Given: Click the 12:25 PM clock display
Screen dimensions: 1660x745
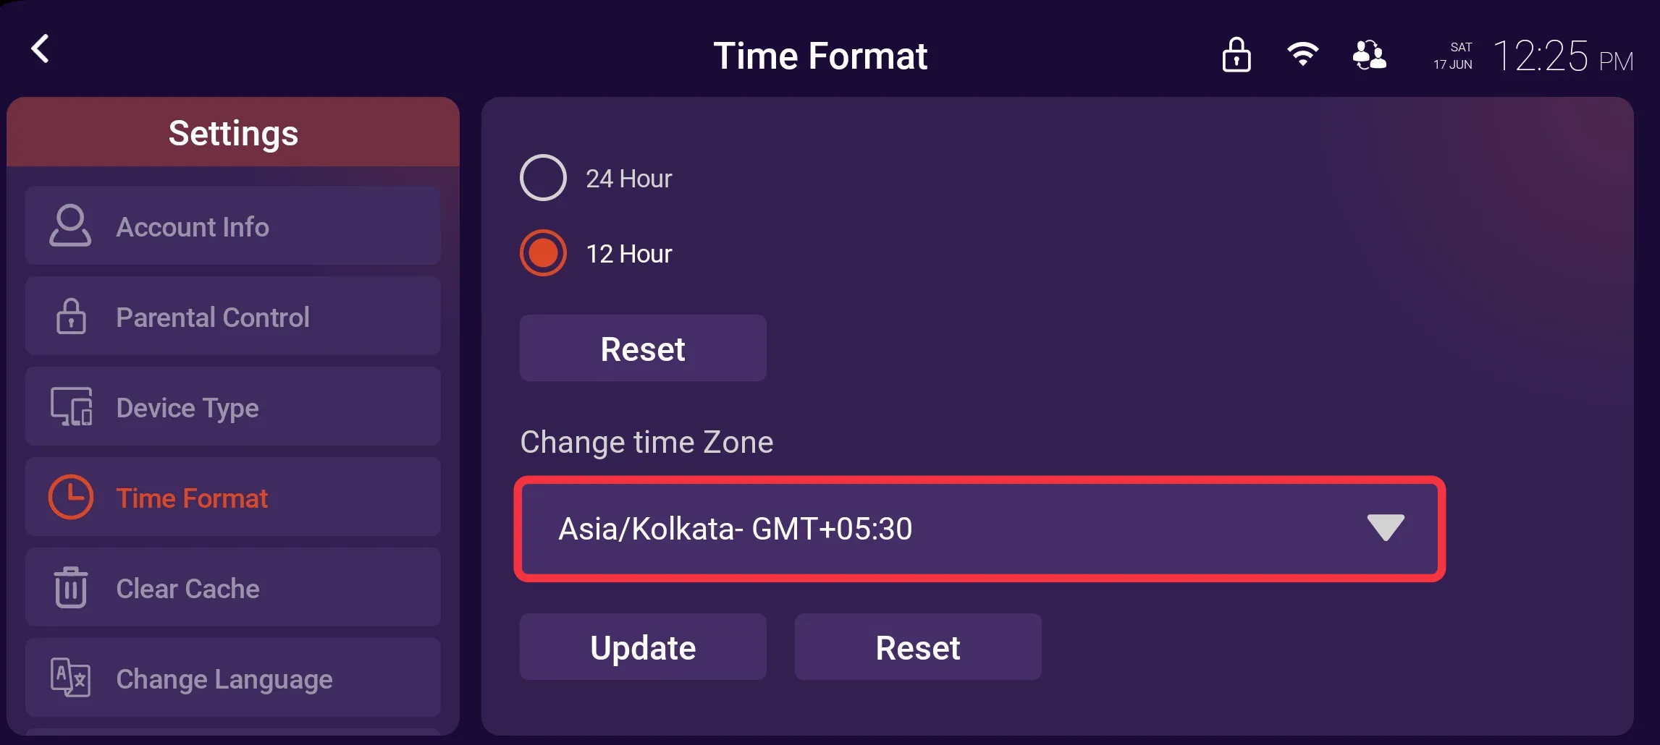Looking at the screenshot, I should 1562,56.
